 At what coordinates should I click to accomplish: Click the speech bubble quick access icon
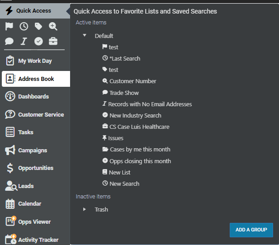(9, 41)
